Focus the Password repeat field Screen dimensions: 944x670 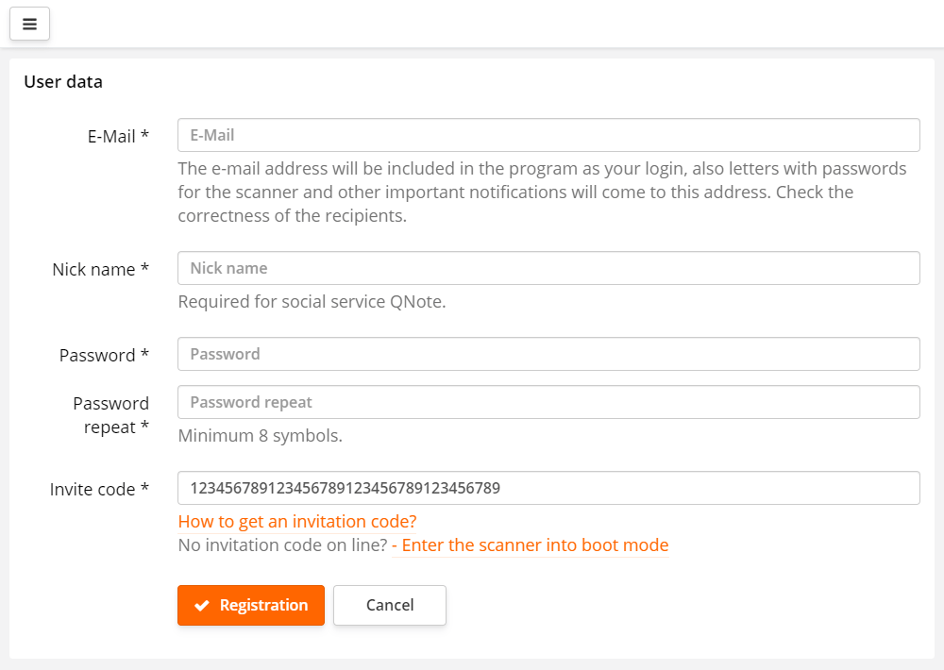pyautogui.click(x=548, y=401)
